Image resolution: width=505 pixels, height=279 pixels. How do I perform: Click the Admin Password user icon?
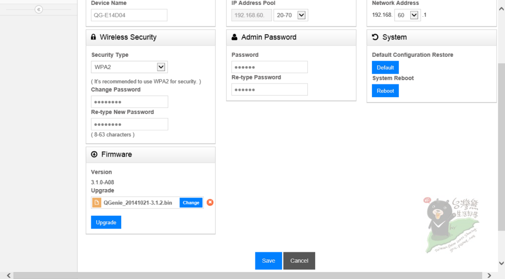click(234, 37)
